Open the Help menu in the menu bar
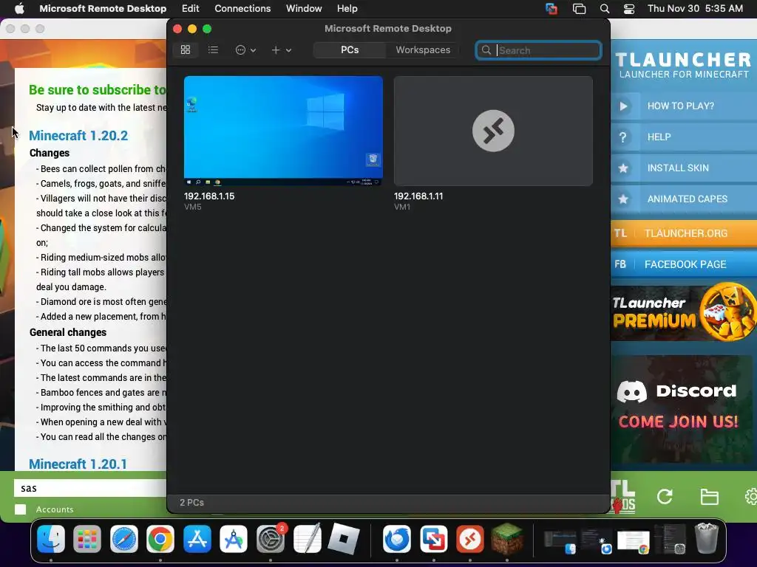This screenshot has height=567, width=757. click(347, 8)
